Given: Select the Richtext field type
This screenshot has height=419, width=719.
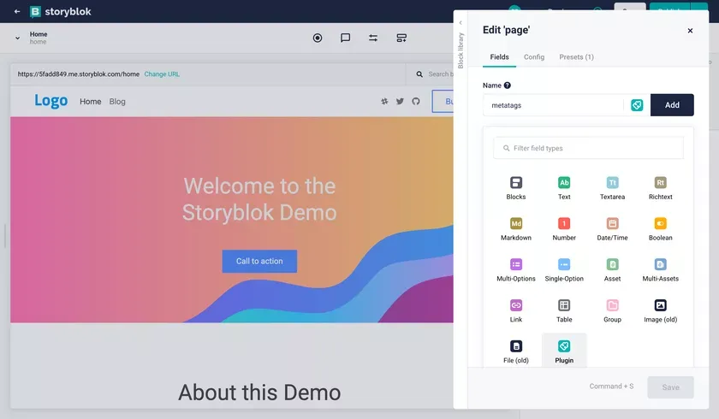Looking at the screenshot, I should [660, 188].
